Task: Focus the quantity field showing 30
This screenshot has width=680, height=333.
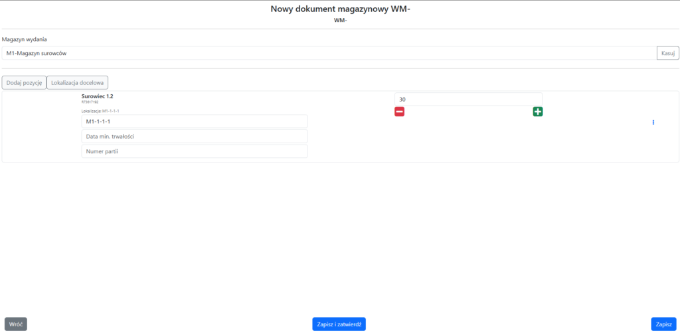Action: tap(468, 100)
